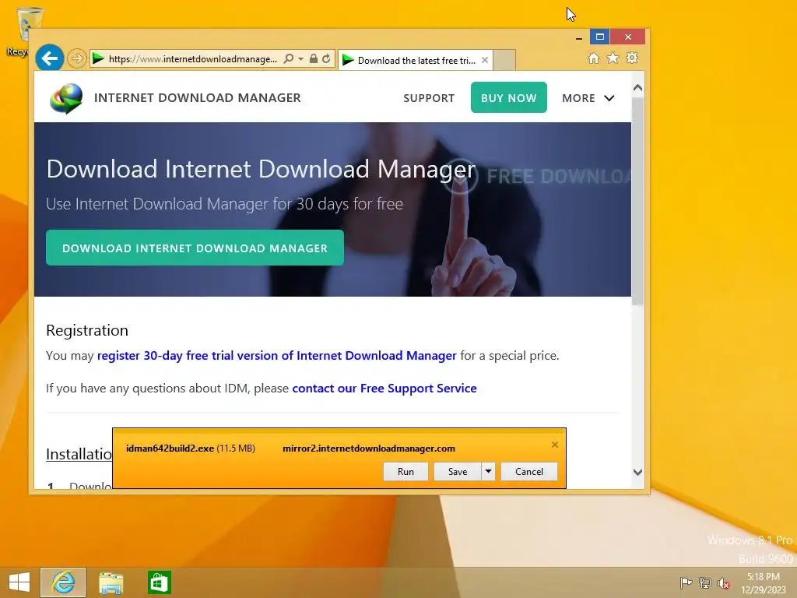Open the address bar autocomplete dropdown arrow
The height and width of the screenshot is (598, 797).
[301, 59]
